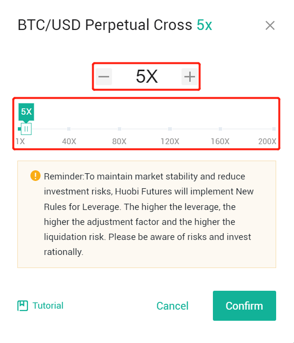Viewport: 294px width, 343px height.
Task: Set leverage slider to 80X mark
Action: tap(119, 129)
